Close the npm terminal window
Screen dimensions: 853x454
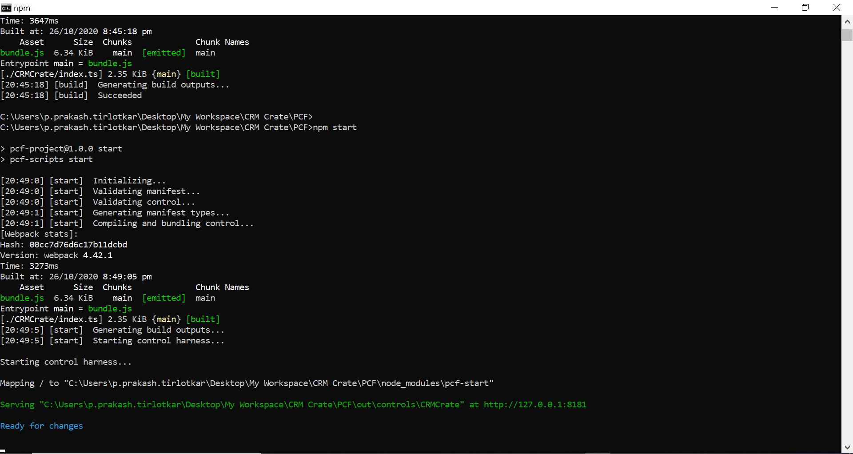[837, 8]
